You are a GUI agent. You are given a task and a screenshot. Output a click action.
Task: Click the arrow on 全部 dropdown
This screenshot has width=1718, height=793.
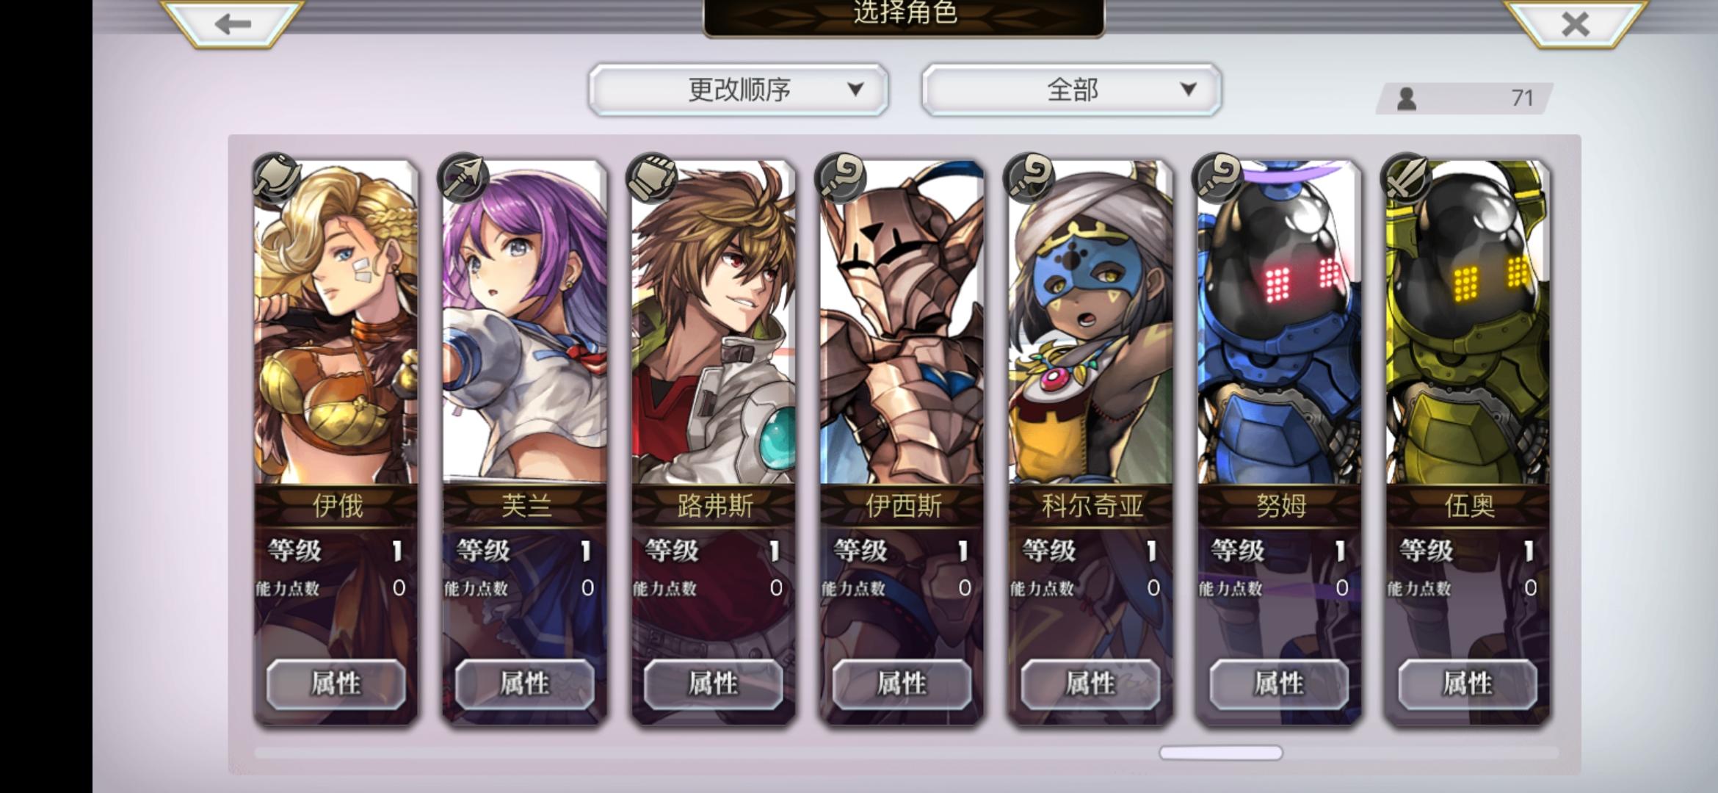pyautogui.click(x=1188, y=90)
